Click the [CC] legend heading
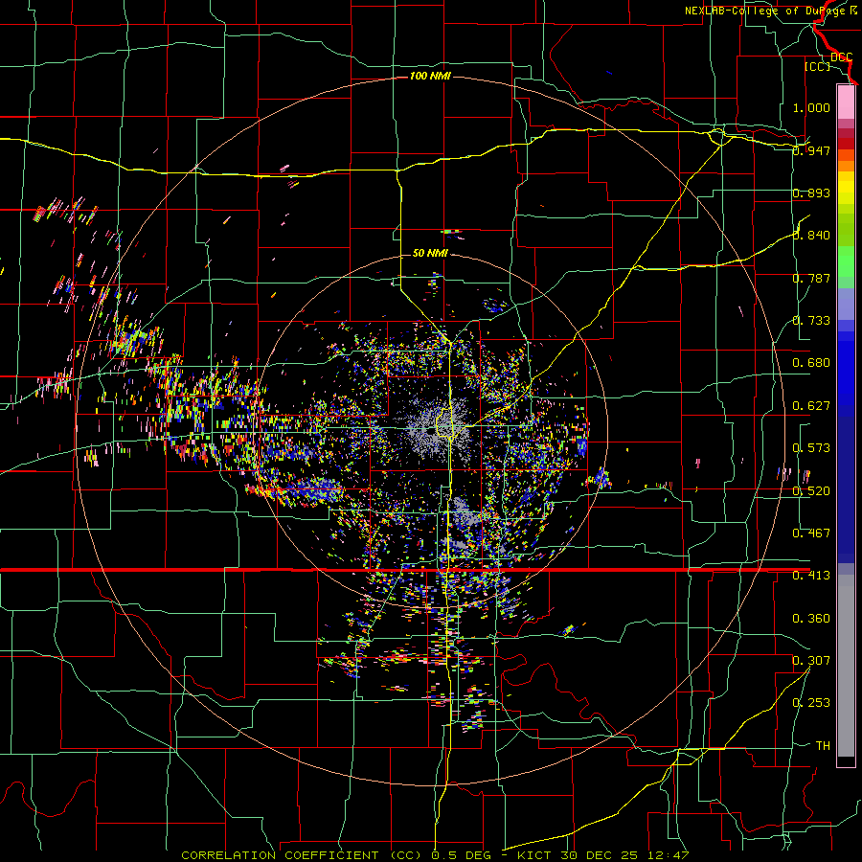This screenshot has width=862, height=862. click(817, 66)
